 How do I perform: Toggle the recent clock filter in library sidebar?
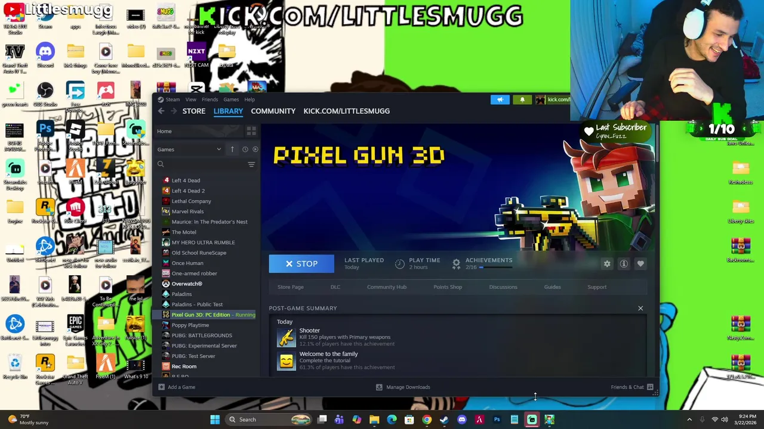tap(245, 150)
